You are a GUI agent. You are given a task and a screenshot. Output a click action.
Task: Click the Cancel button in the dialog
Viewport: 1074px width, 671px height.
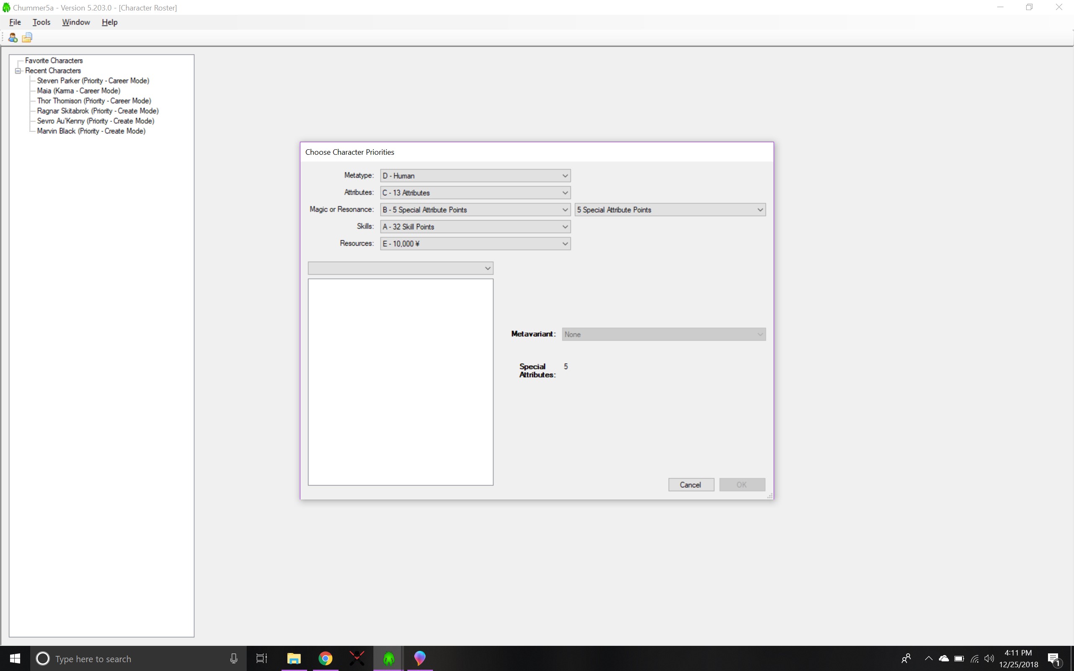(691, 484)
